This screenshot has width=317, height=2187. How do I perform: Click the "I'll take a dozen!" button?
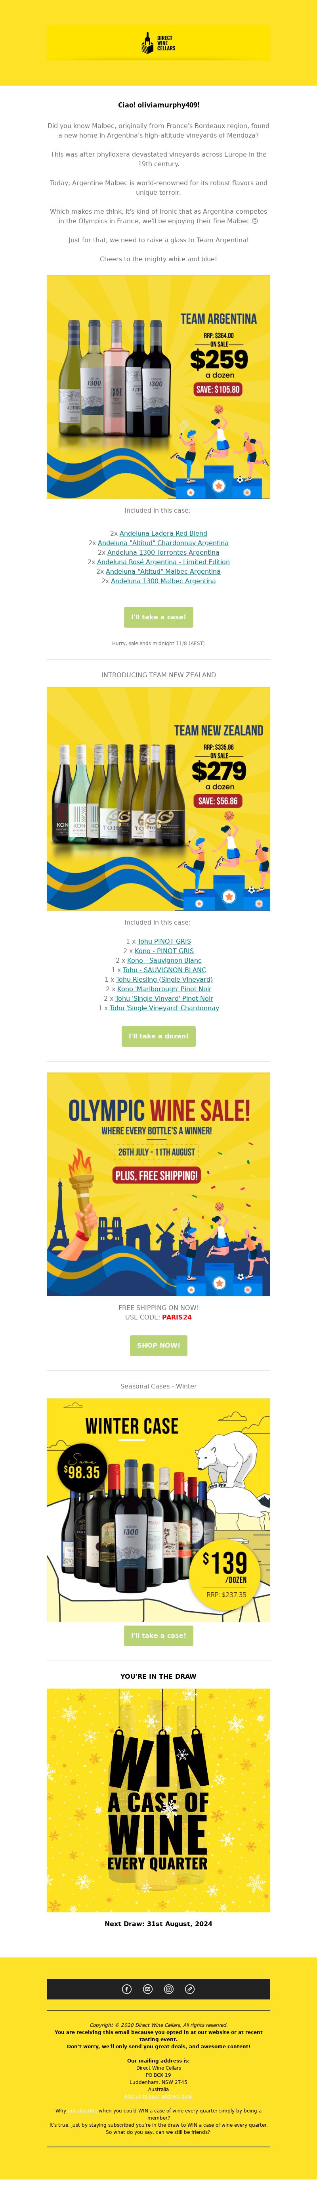click(158, 1036)
